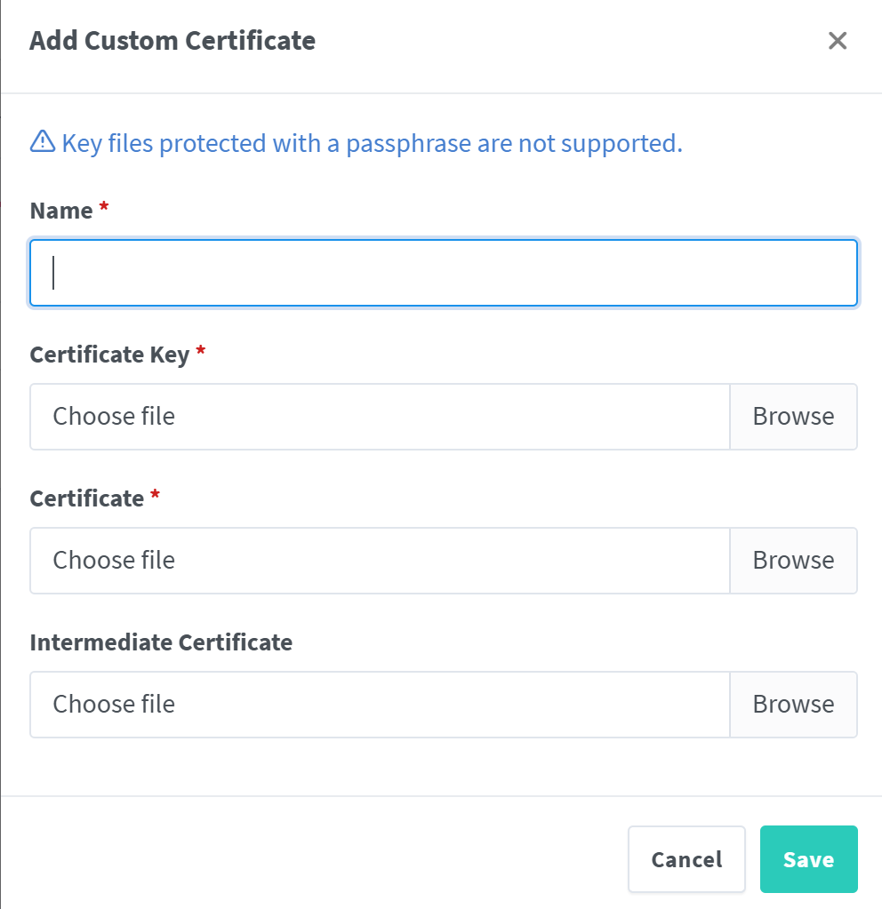Click the red asterisk beside Name

click(x=104, y=206)
